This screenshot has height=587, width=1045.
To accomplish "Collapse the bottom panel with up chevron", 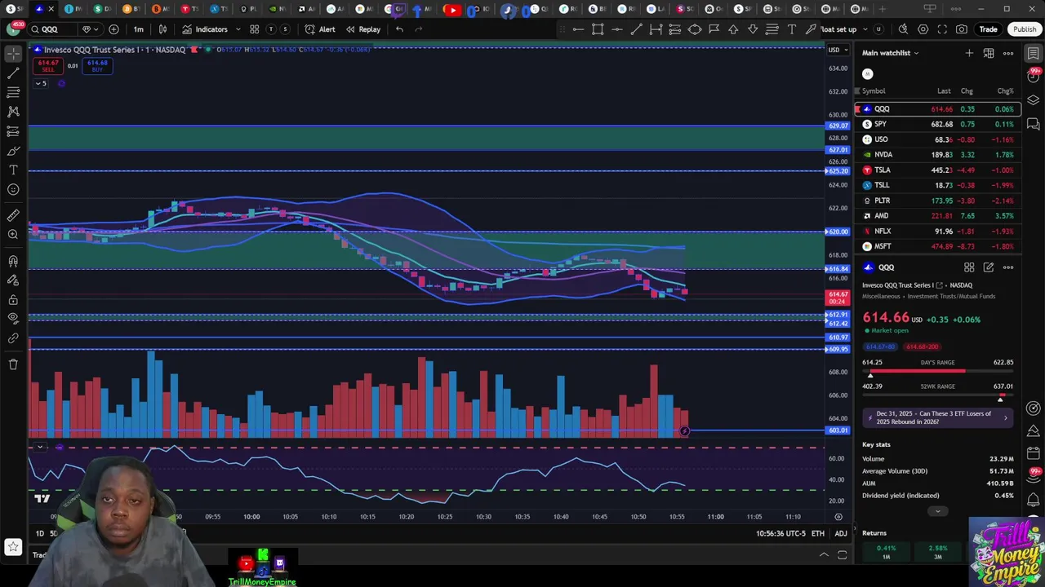I will (x=824, y=555).
